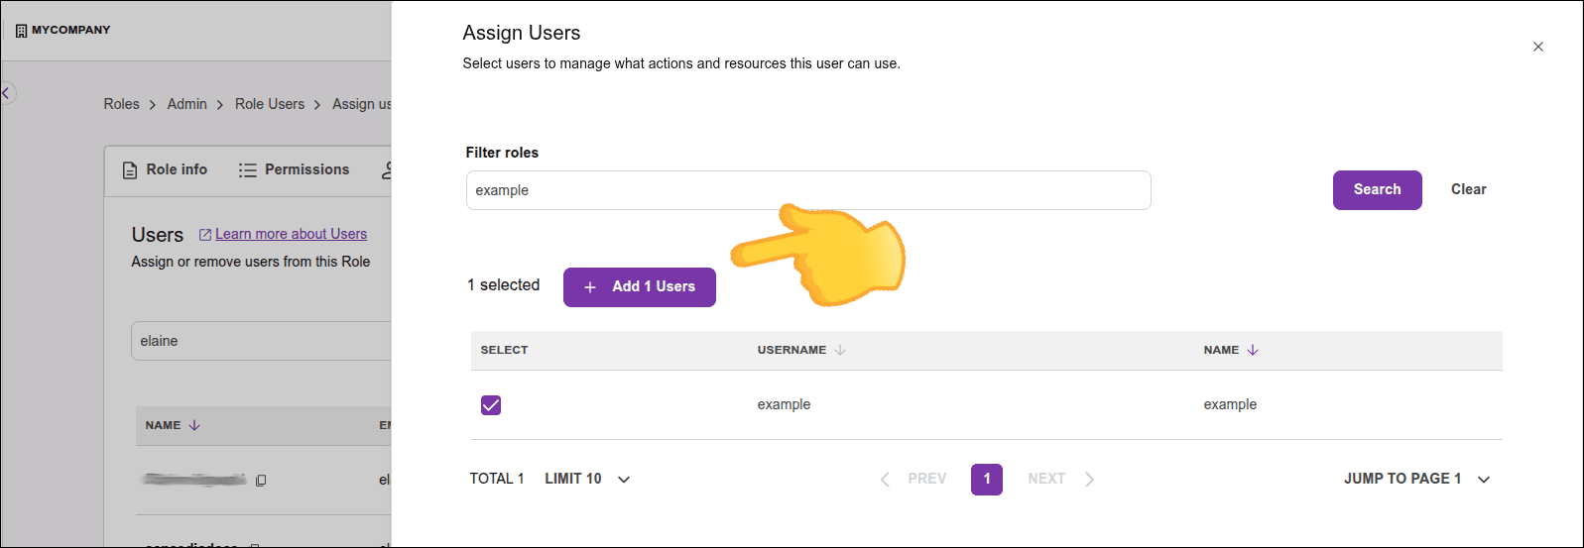The height and width of the screenshot is (548, 1584).
Task: Click the MYCOMPANY building icon
Action: [21, 31]
